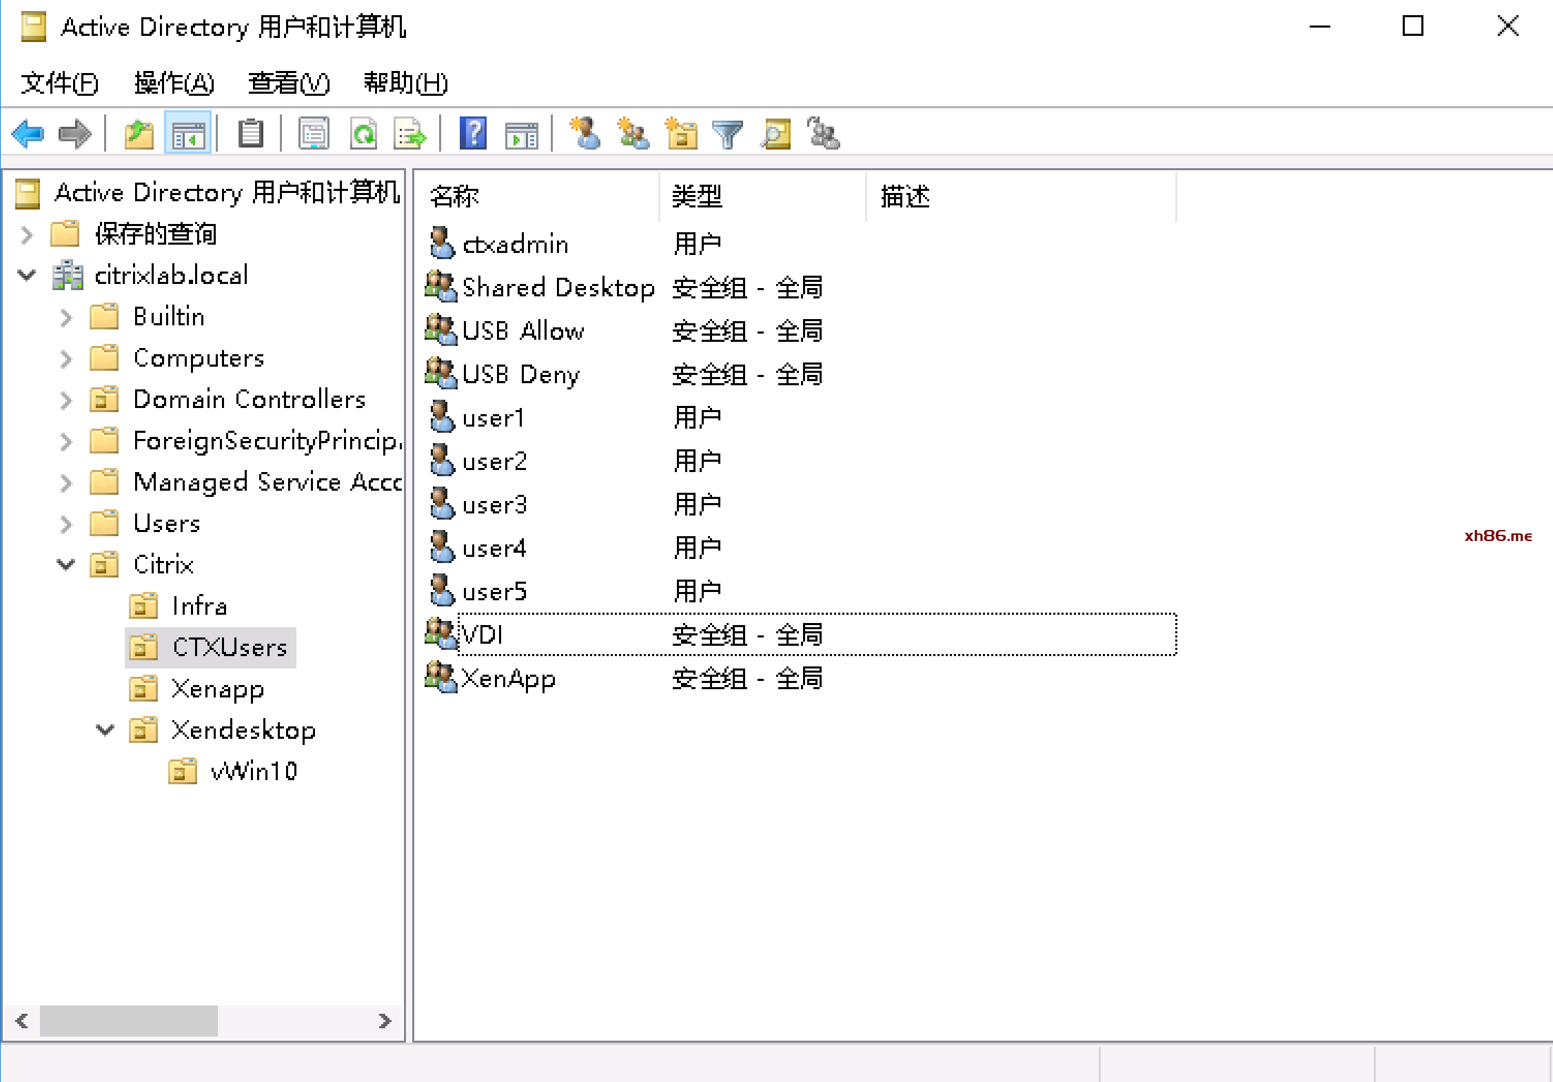1553x1082 pixels.
Task: Open the 查看(V) menu
Action: pos(288,83)
